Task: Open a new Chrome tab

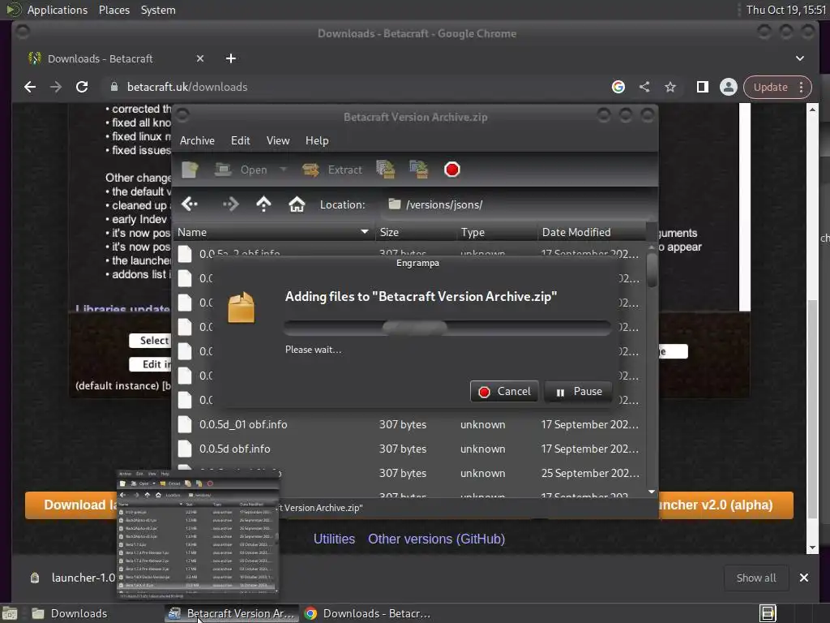Action: coord(231,58)
